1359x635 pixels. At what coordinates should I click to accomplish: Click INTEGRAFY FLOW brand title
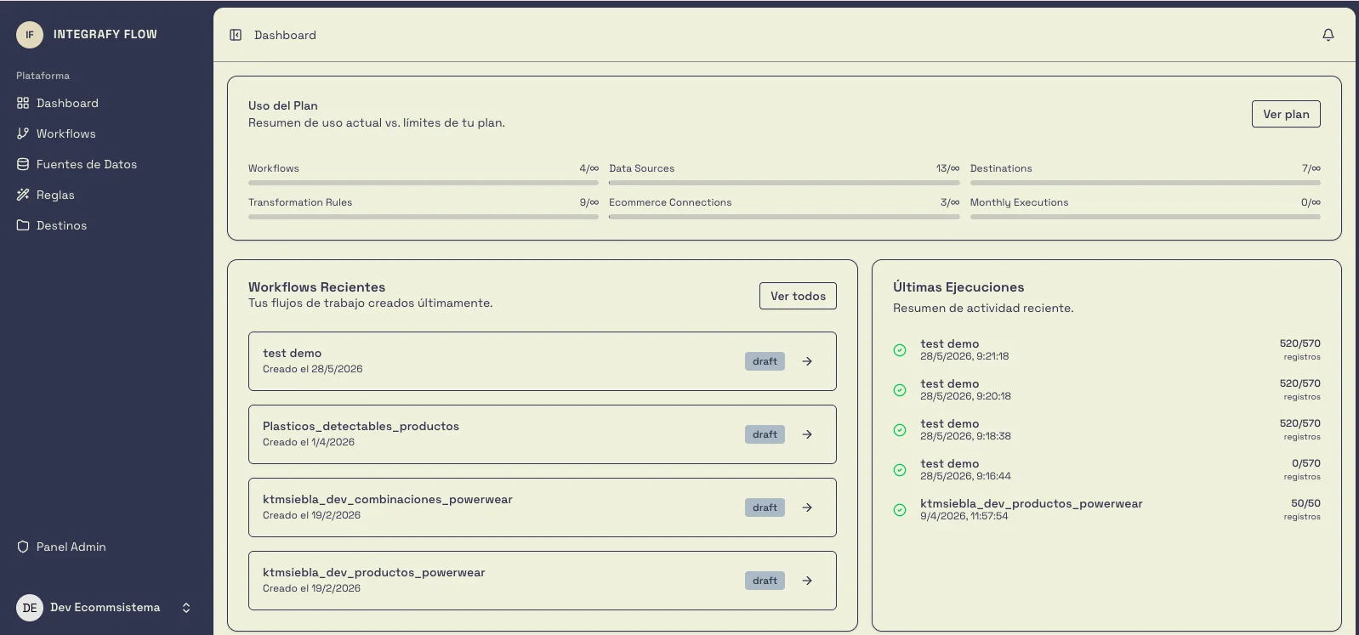[x=105, y=35]
